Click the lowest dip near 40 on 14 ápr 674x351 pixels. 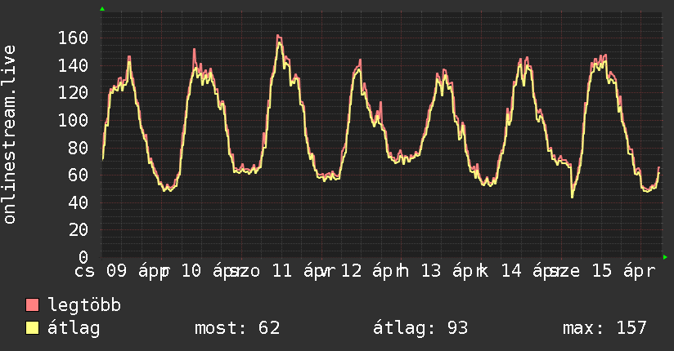(x=572, y=197)
